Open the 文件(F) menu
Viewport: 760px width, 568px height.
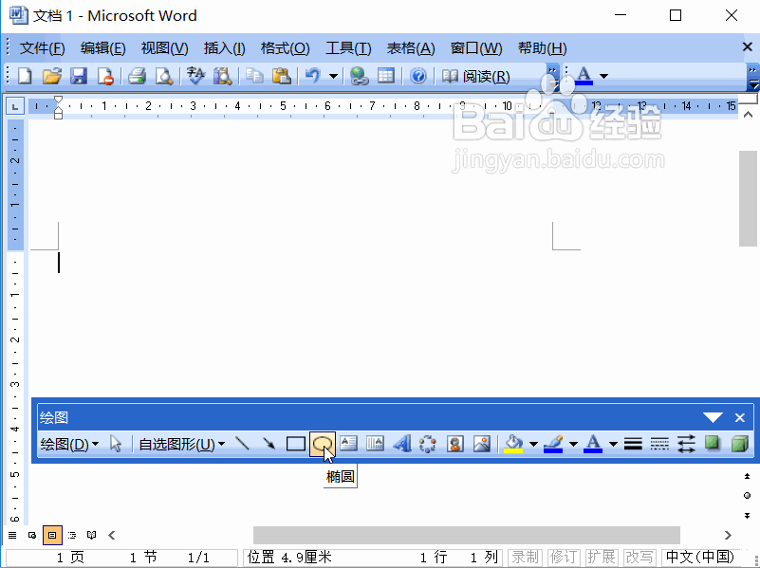42,48
